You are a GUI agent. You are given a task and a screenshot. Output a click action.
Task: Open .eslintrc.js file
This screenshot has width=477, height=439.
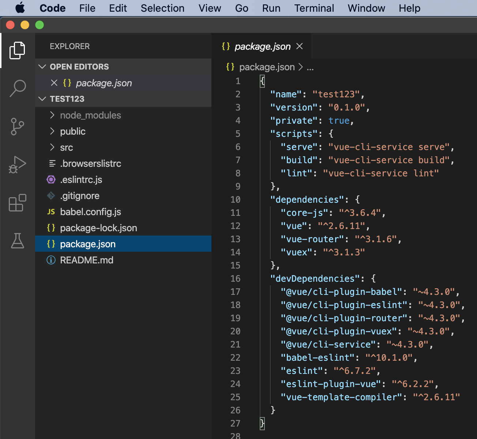click(x=81, y=180)
